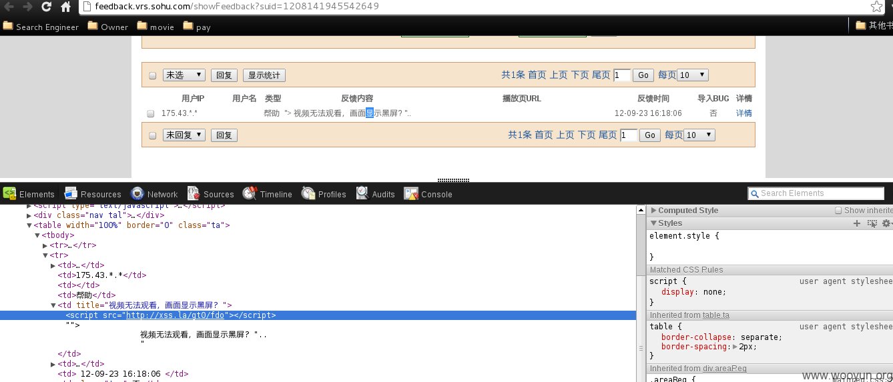Select the td 175.43.*.* DOM node
Viewport: 893px width, 382px height.
[x=102, y=275]
